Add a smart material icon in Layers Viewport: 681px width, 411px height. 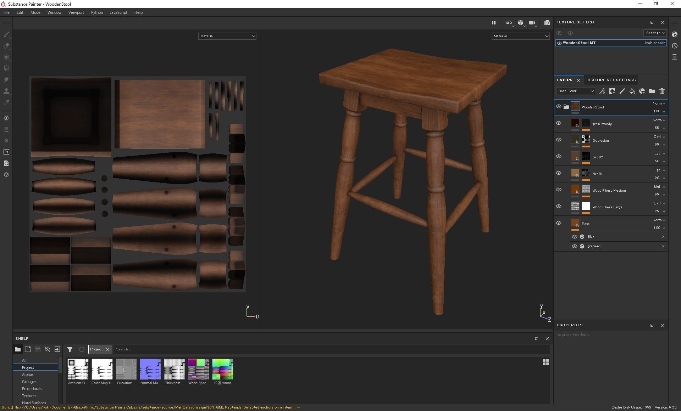642,91
